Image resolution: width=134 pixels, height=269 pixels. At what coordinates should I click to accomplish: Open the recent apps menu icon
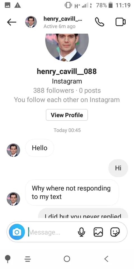click(x=28, y=259)
